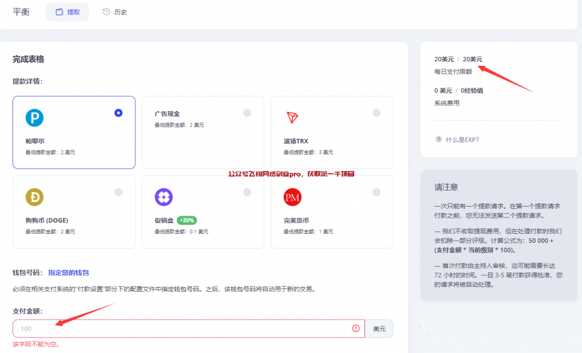Image resolution: width=582 pixels, height=353 pixels.
Task: Click the 支付金额 input field
Action: tap(182, 329)
